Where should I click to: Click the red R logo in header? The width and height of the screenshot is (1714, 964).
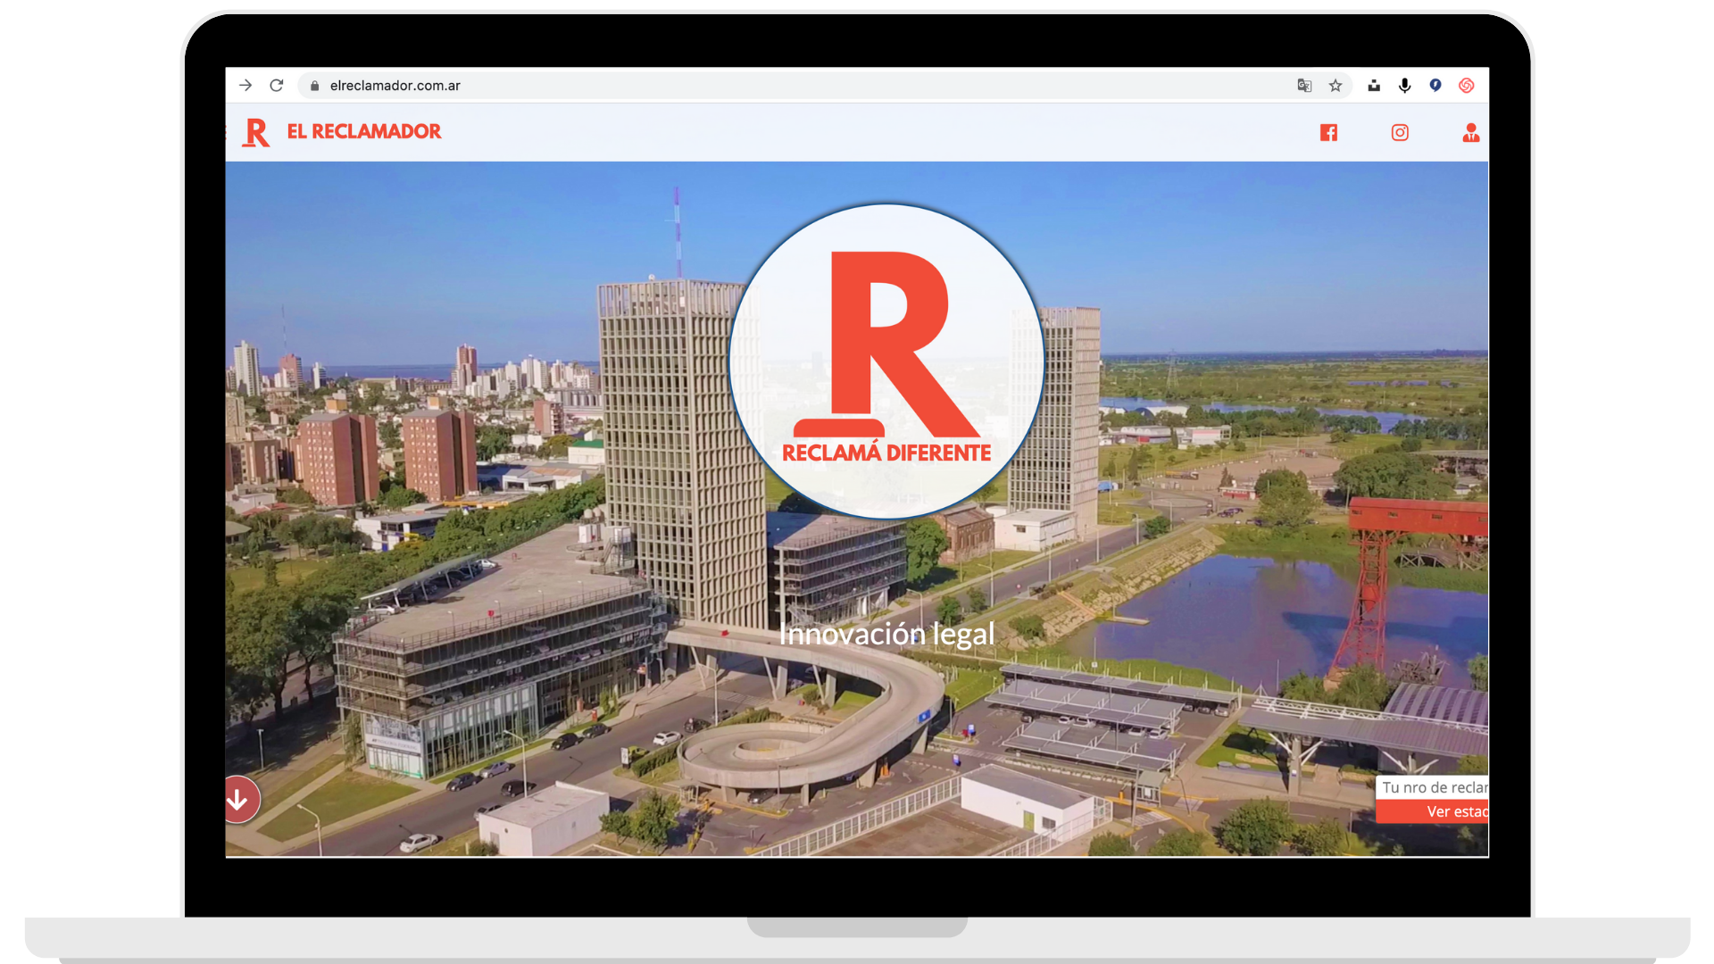click(256, 132)
